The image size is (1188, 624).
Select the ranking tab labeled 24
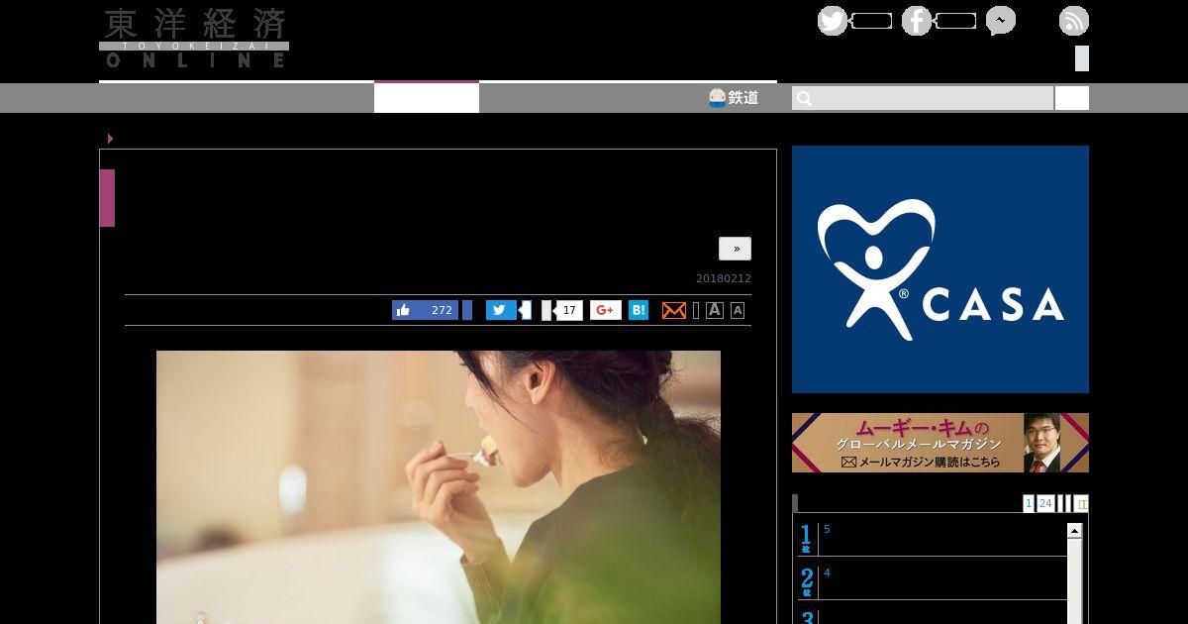(1045, 503)
